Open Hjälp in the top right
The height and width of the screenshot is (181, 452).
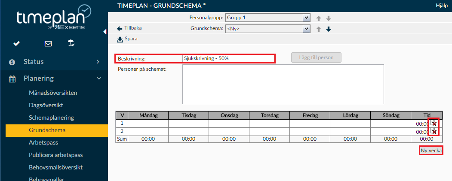pos(442,6)
